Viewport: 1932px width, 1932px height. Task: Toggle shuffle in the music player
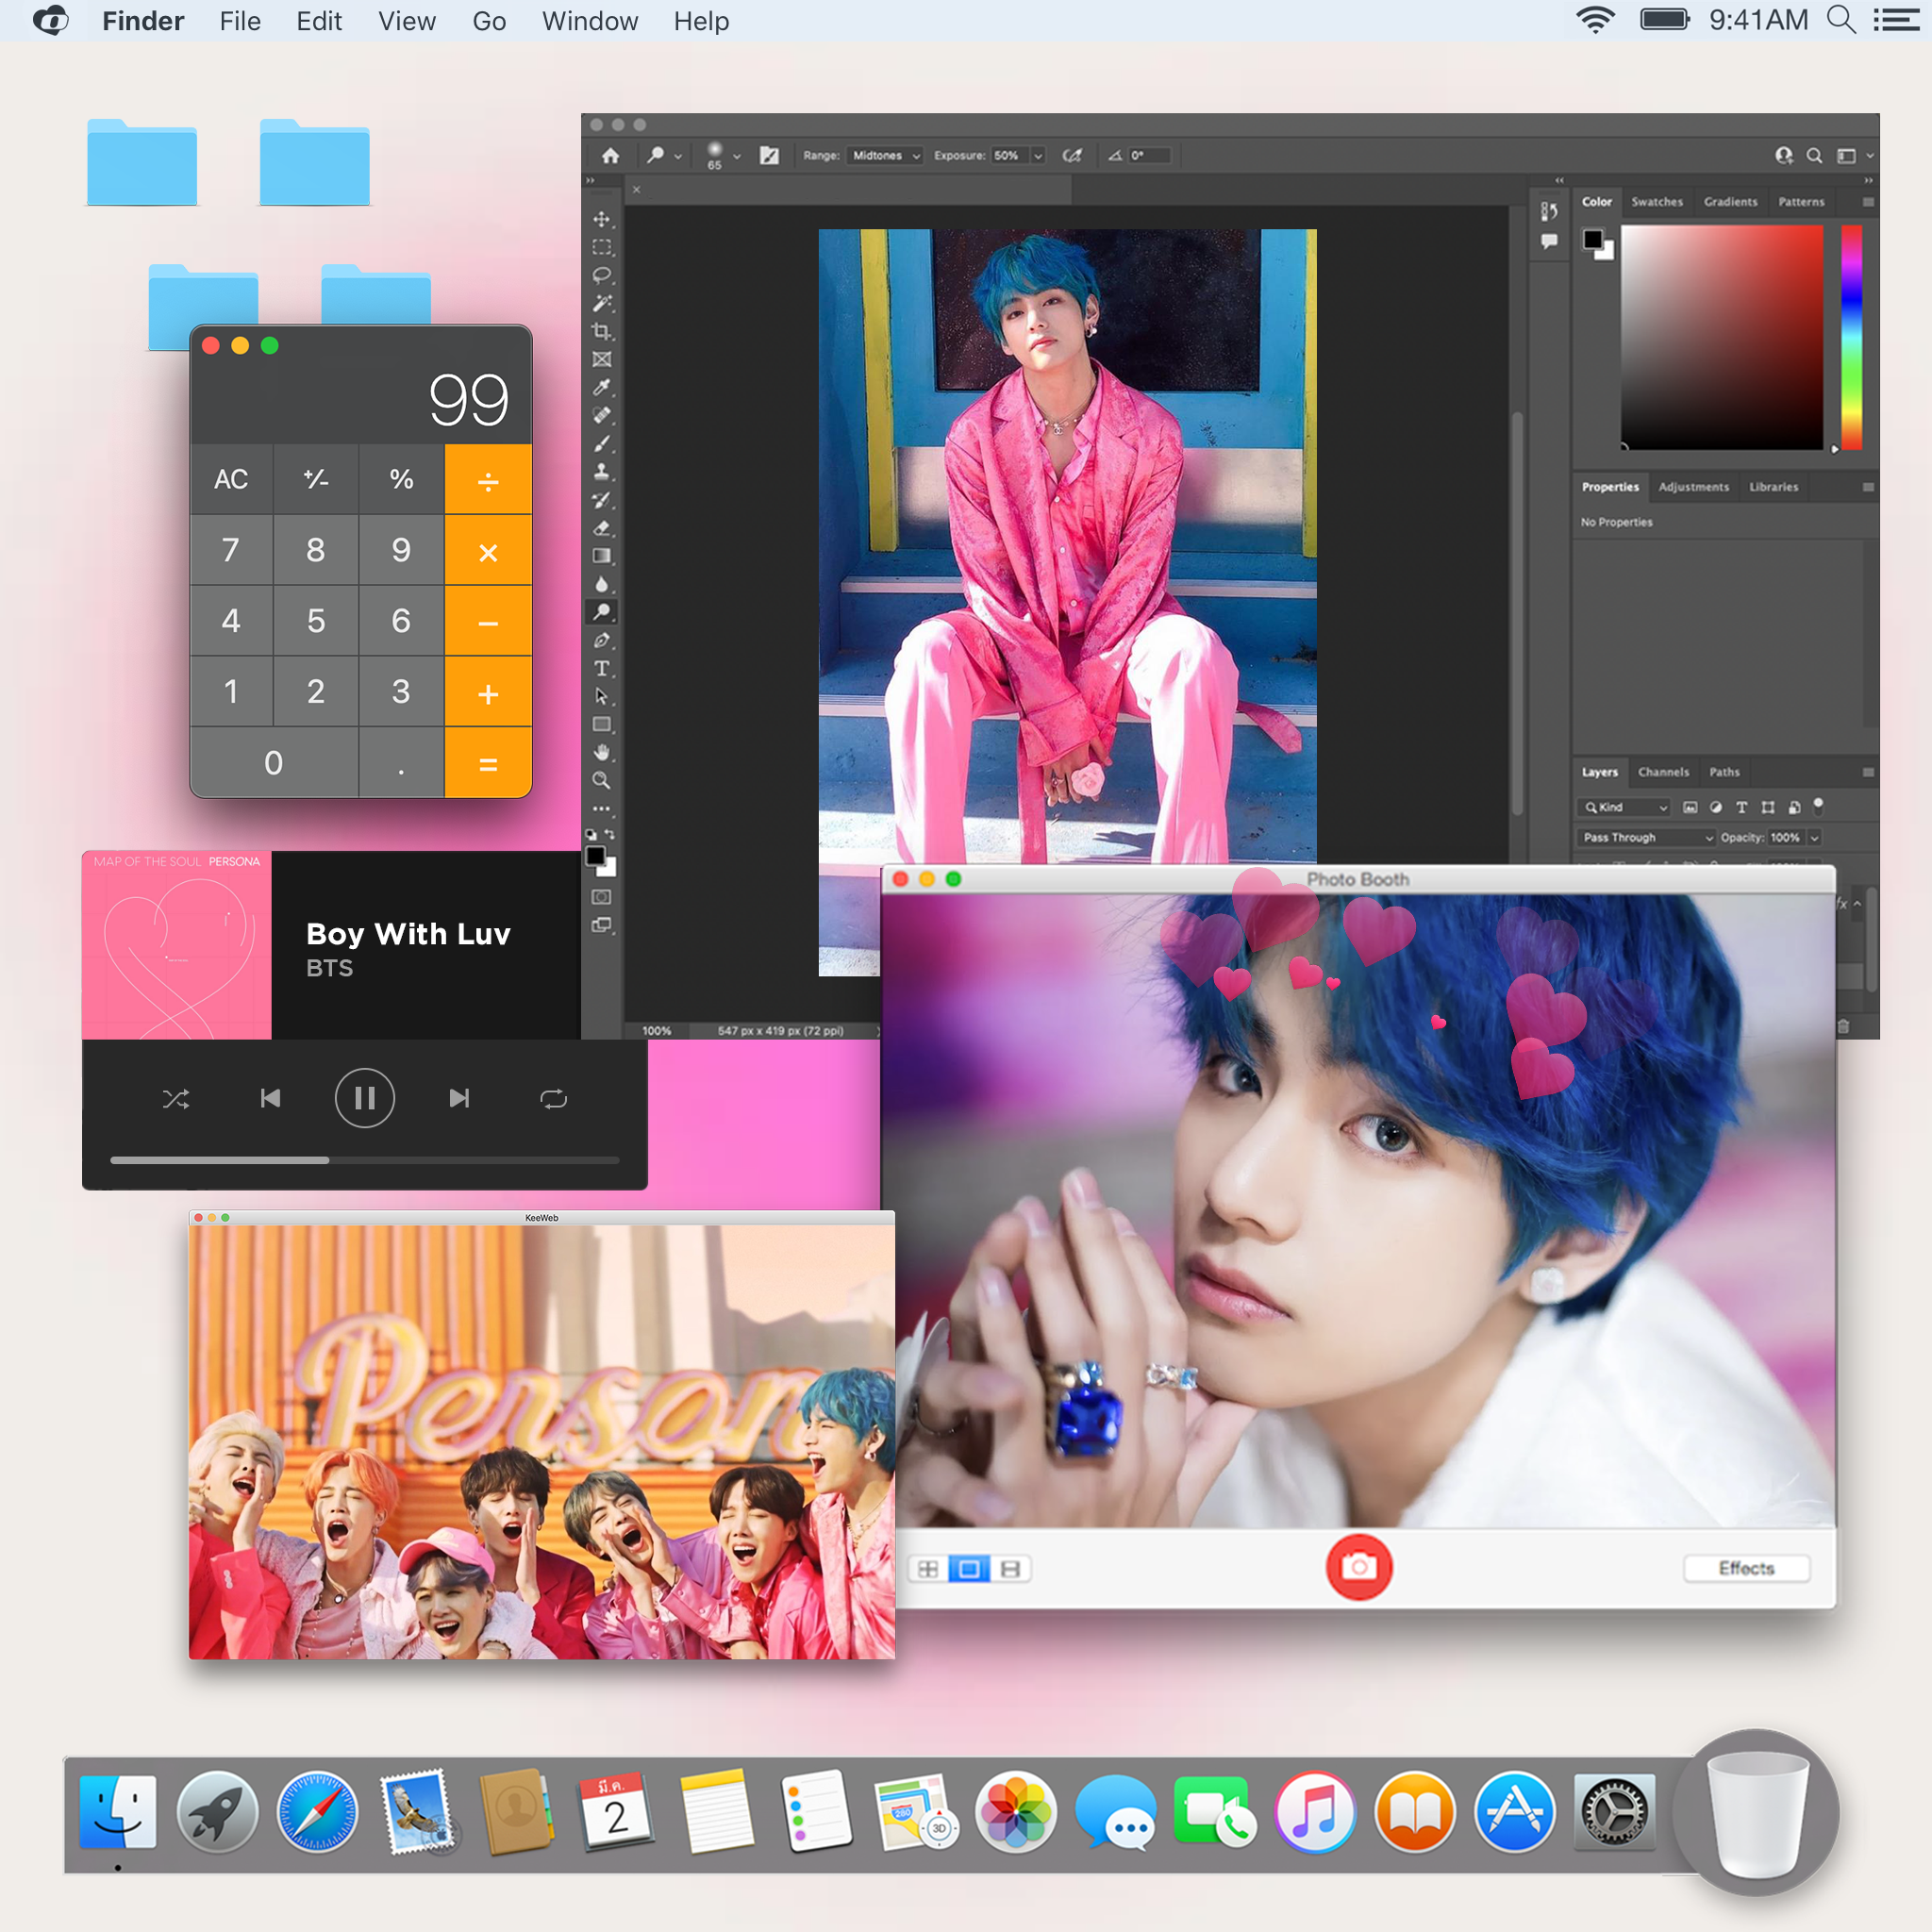pos(176,1099)
